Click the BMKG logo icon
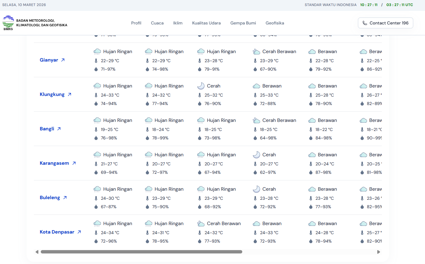425x264 pixels. [8, 23]
